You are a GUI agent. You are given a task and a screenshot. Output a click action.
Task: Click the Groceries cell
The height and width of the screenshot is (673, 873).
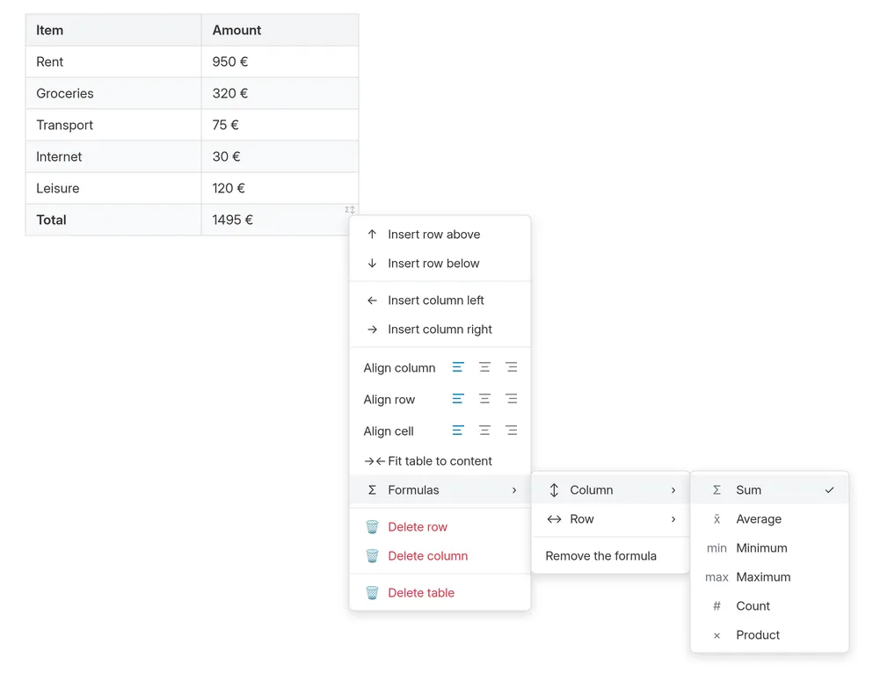[x=113, y=93]
